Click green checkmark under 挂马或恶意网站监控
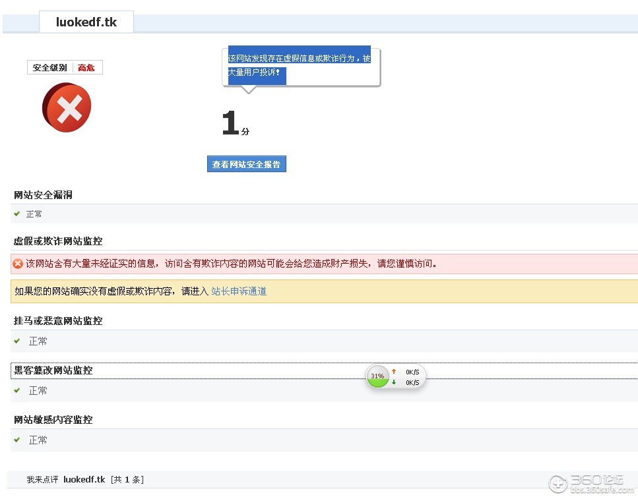The height and width of the screenshot is (497, 638). point(16,341)
